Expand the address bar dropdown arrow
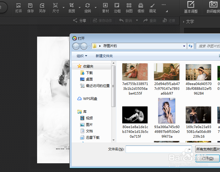 click(184, 46)
